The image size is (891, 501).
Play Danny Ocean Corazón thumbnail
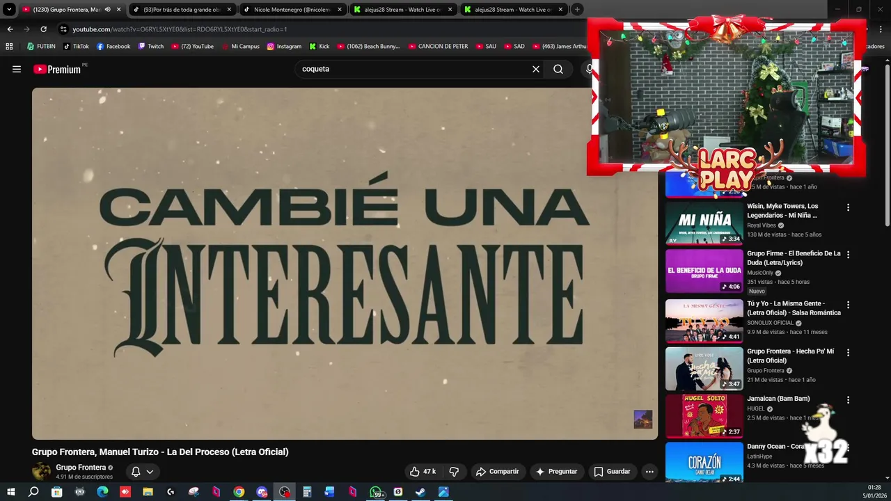coord(704,463)
